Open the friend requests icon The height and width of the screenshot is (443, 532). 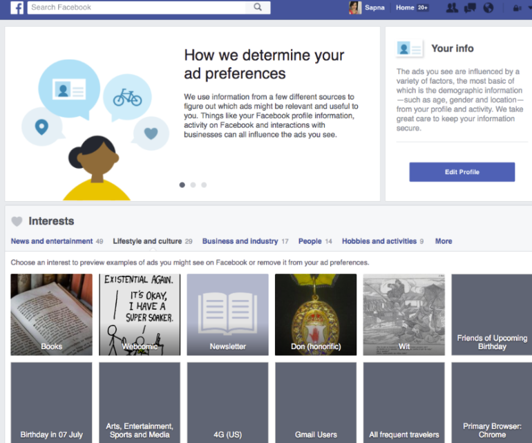point(452,8)
